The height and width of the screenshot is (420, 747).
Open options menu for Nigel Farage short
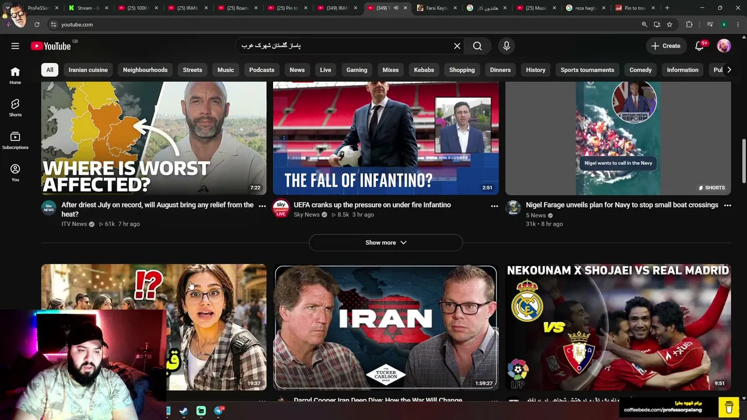click(727, 206)
